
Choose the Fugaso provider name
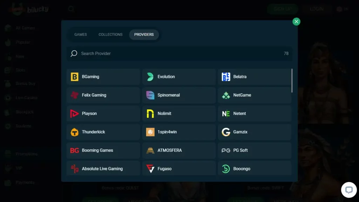click(164, 169)
